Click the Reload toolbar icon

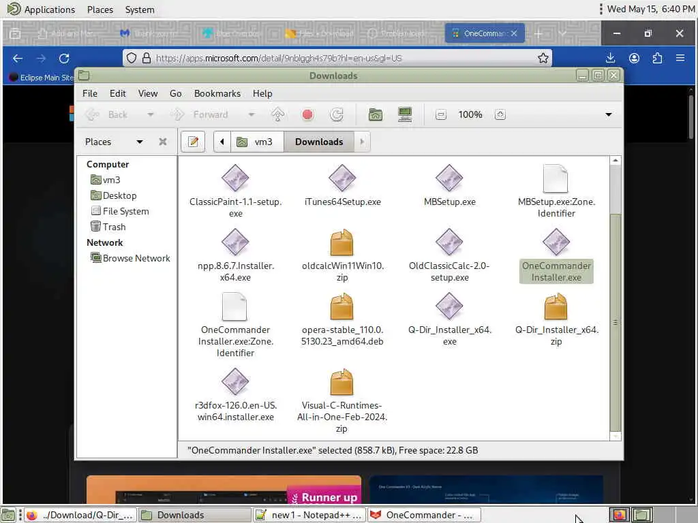click(x=337, y=114)
